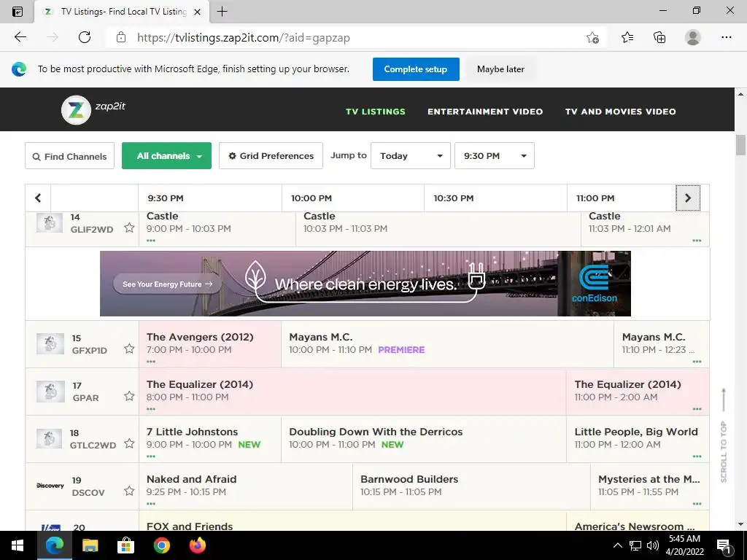Open the 9:30 PM time dropdown
The width and height of the screenshot is (747, 560).
point(494,156)
